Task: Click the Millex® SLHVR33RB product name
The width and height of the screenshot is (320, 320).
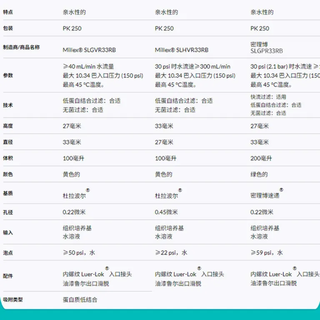Action: click(182, 50)
